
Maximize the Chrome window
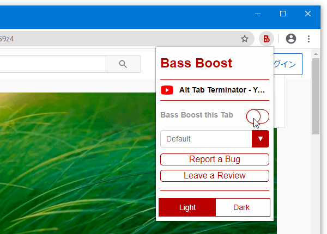283,14
